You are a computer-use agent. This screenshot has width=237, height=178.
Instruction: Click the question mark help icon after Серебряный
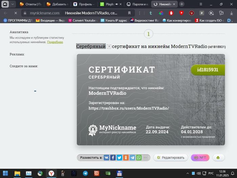click(x=109, y=47)
